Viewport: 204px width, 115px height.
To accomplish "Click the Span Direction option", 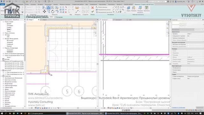I will pyautogui.click(x=104, y=12).
